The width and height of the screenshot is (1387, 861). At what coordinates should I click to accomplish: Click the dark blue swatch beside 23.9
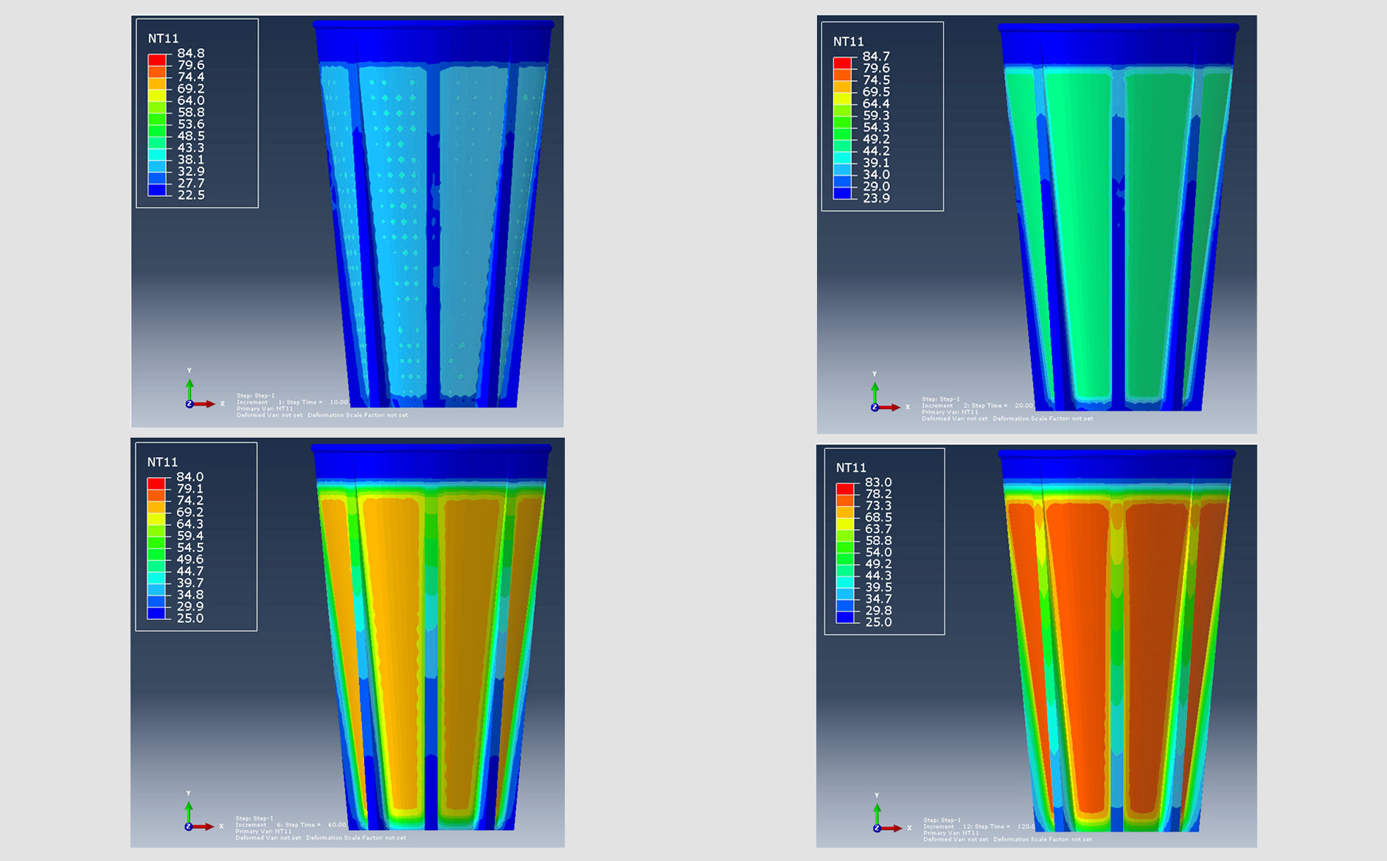coord(843,193)
